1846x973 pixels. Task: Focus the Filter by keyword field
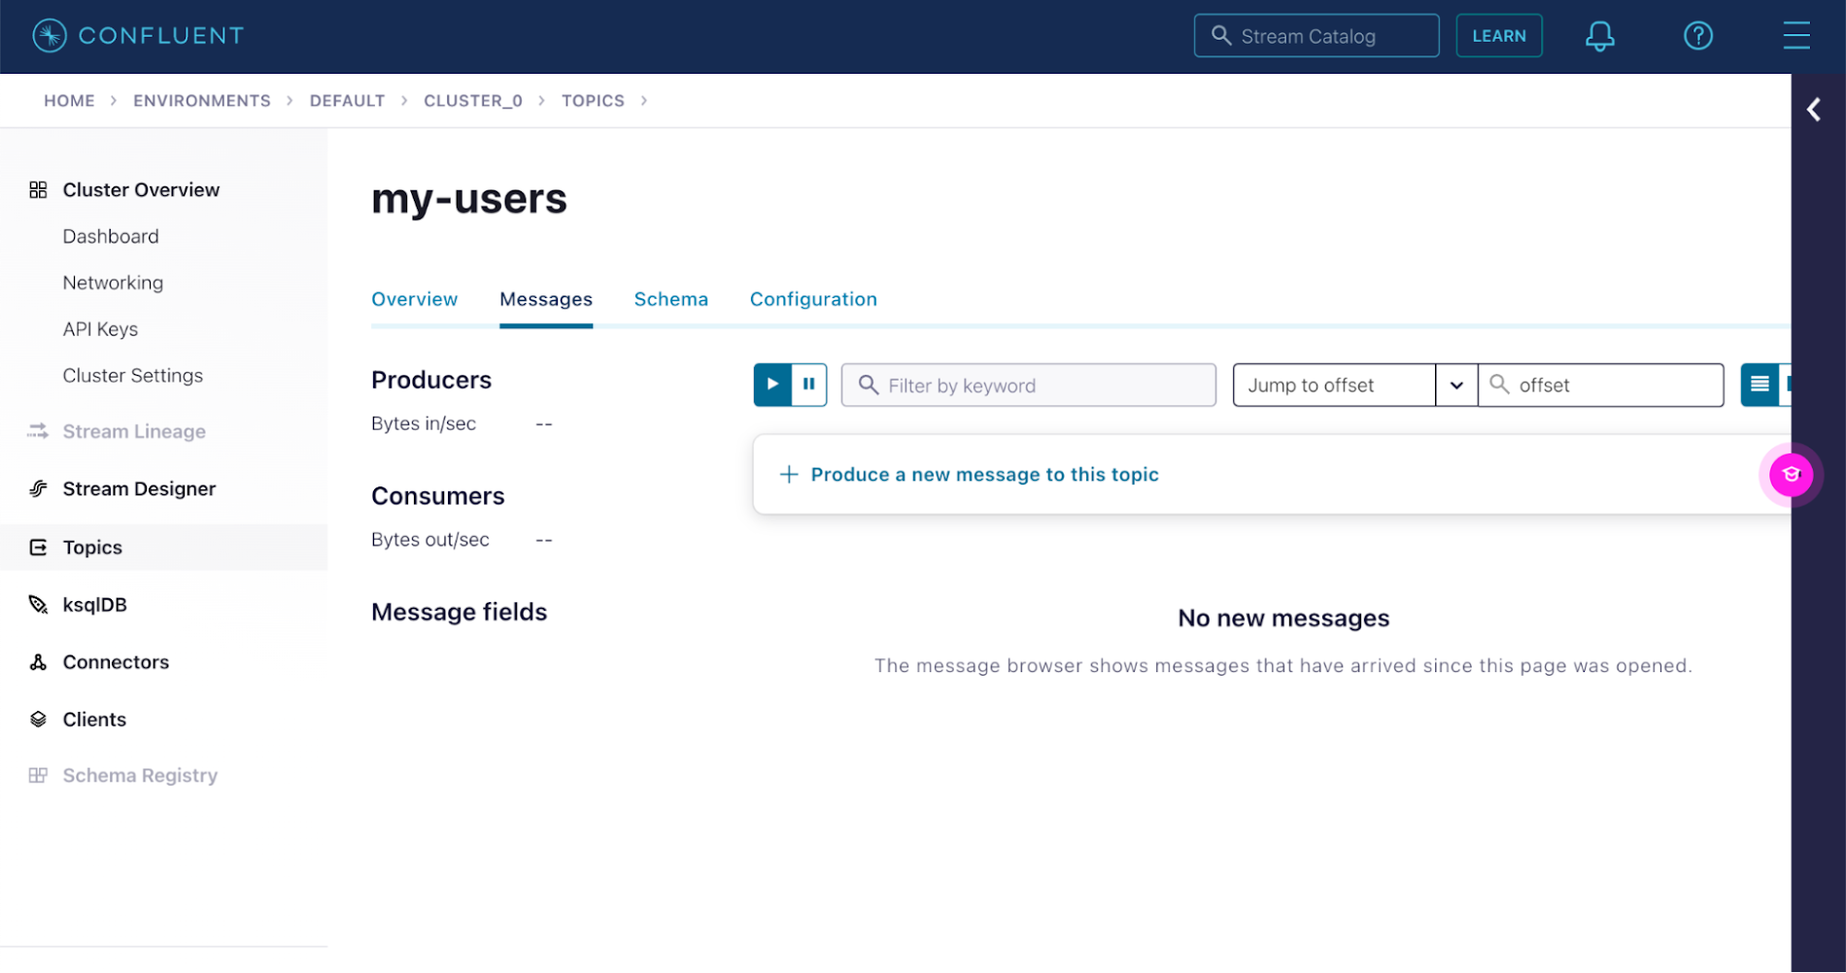(1028, 386)
